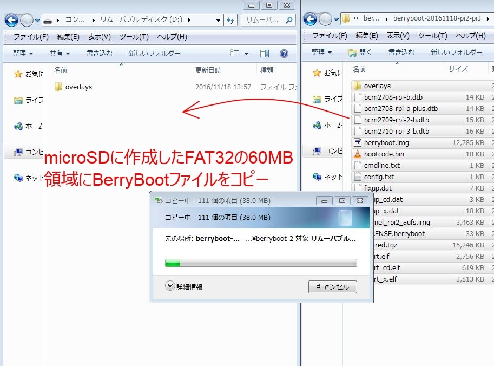Click Computer icon in right navigation pane

click(x=317, y=151)
